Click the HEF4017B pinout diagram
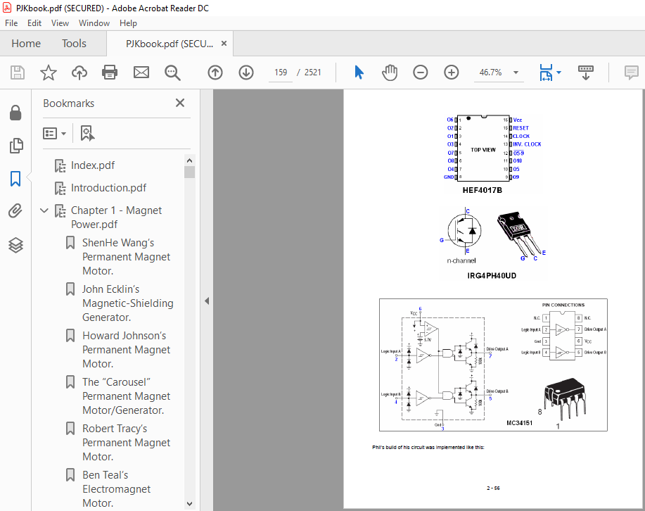Image resolution: width=645 pixels, height=511 pixels. tap(492, 149)
